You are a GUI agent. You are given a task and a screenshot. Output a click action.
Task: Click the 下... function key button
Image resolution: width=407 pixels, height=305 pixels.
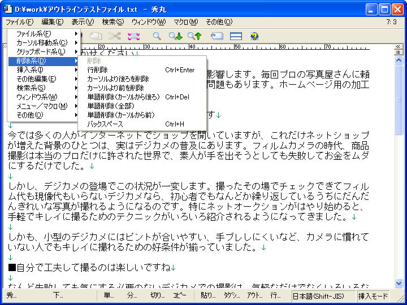click(58, 295)
